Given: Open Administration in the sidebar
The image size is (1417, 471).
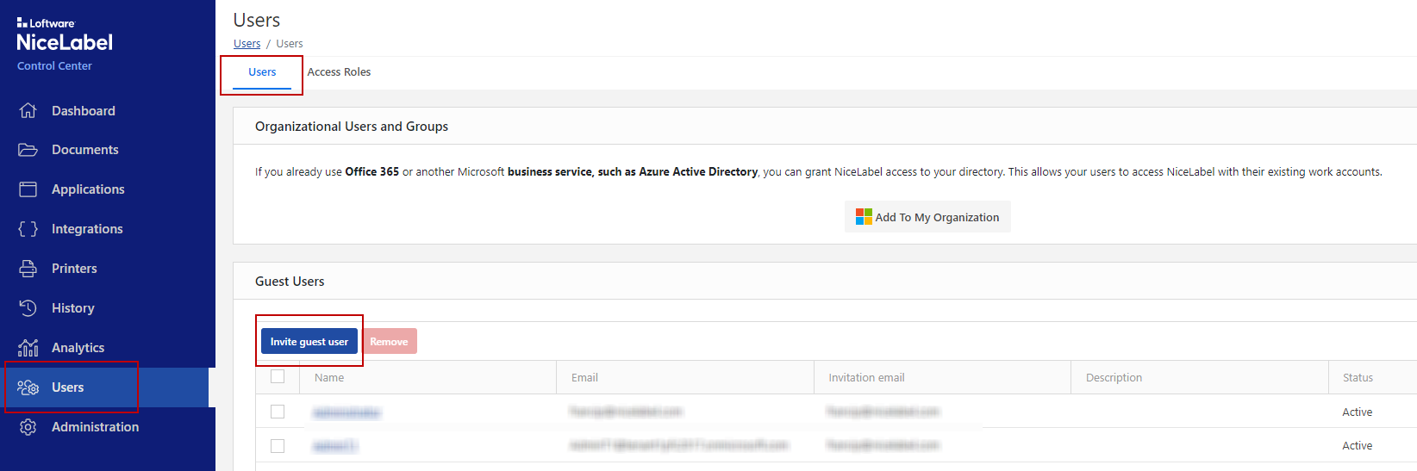Looking at the screenshot, I should 96,427.
